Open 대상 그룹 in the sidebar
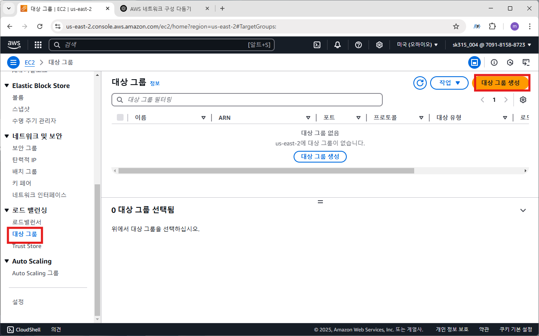This screenshot has height=336, width=539. tap(25, 234)
